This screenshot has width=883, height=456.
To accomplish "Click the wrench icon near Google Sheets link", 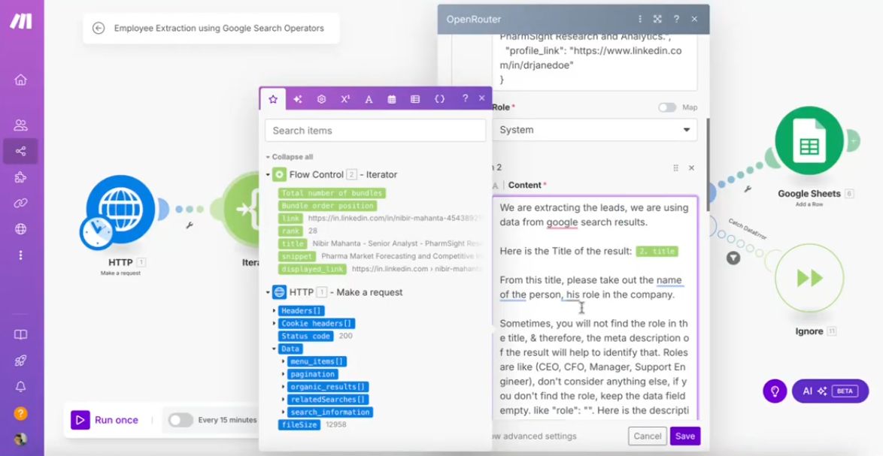I will [748, 189].
